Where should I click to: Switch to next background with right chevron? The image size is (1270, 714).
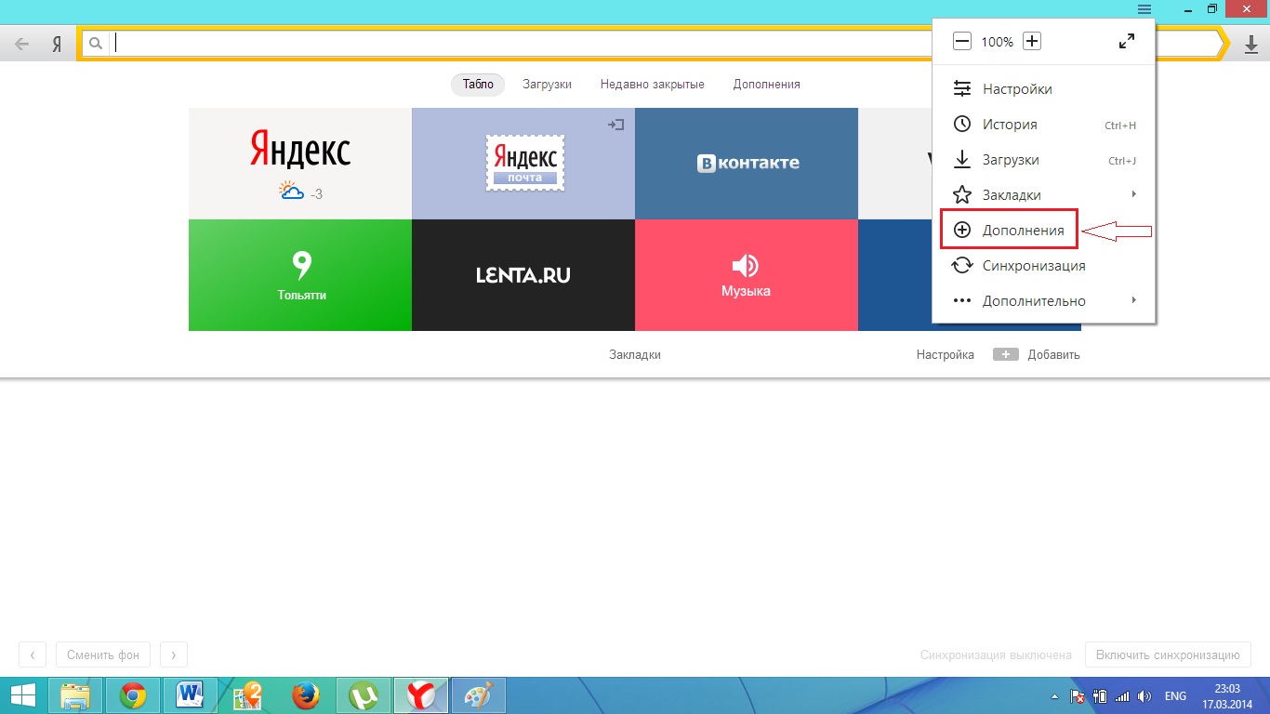173,654
